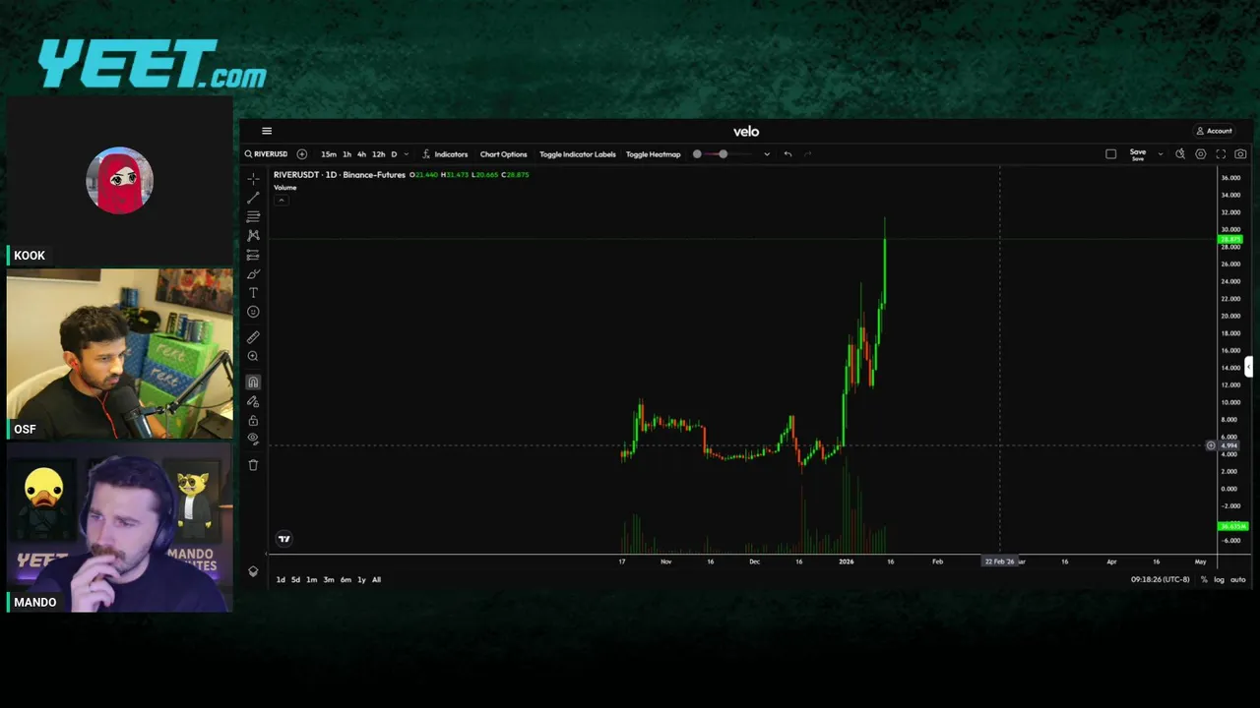Screen dimensions: 1260x708
Task: Toggle percent scale mode
Action: pos(1204,580)
